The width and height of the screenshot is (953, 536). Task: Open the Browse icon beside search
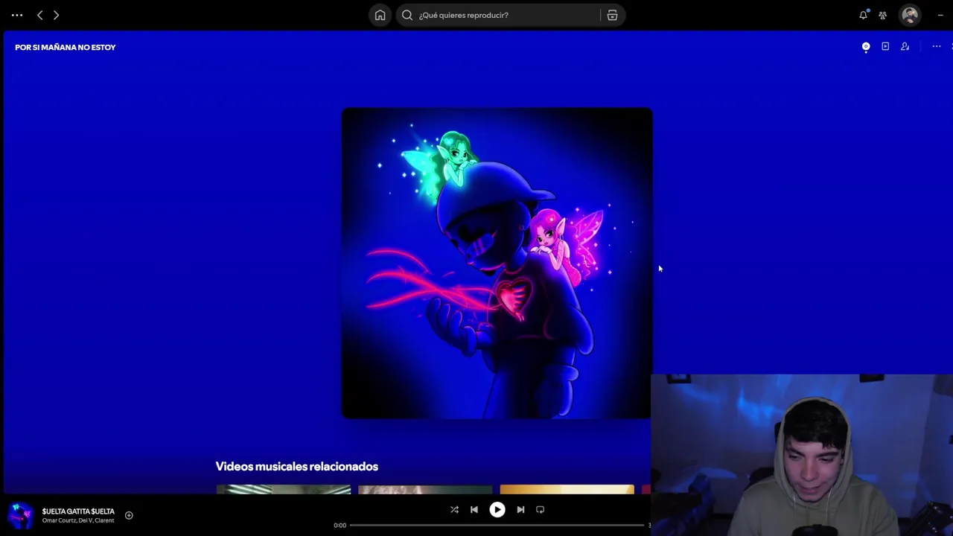(x=612, y=15)
